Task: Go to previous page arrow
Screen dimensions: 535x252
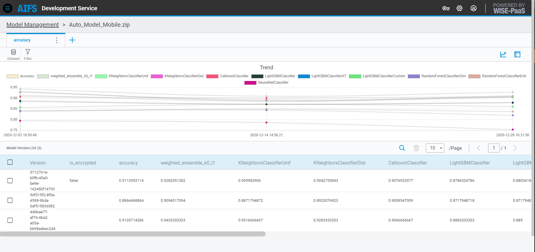Action: (x=479, y=148)
